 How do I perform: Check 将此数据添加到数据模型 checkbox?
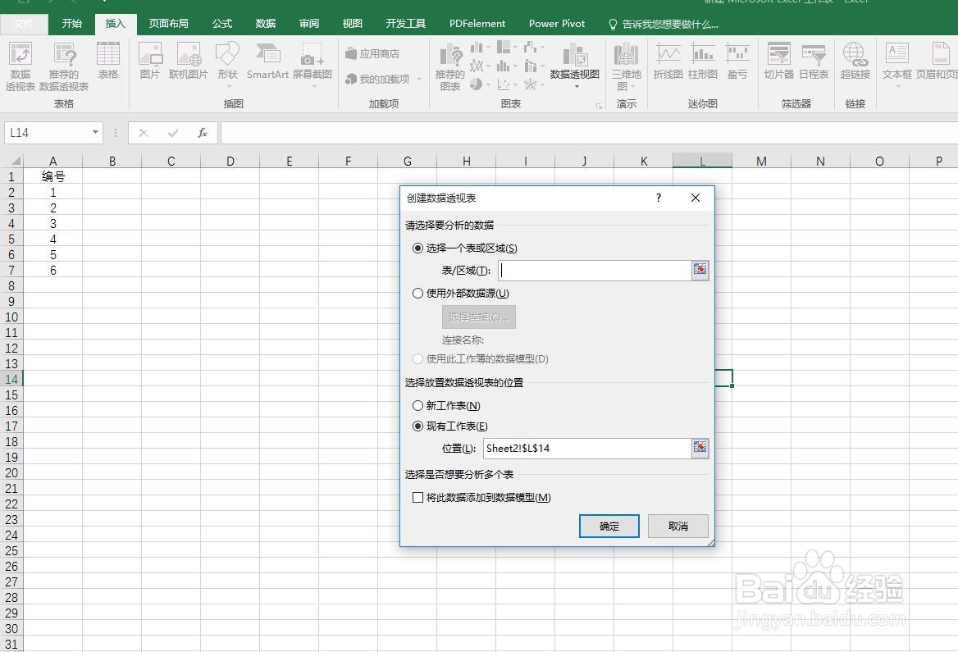(418, 498)
